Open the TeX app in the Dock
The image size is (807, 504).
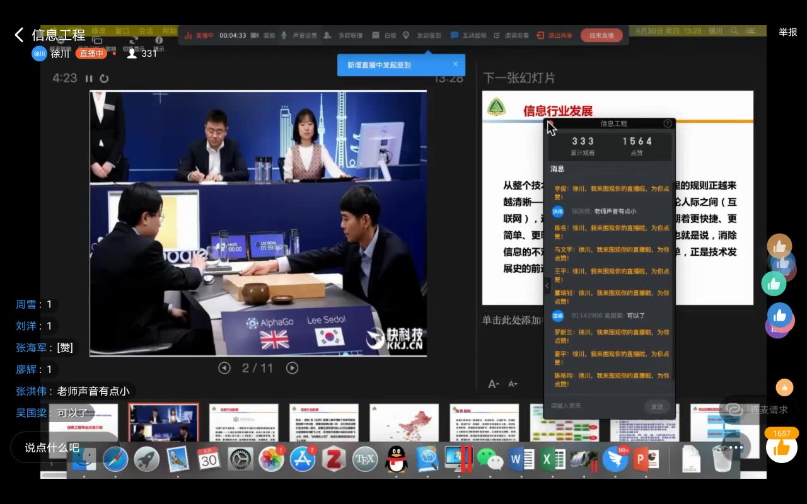(365, 459)
